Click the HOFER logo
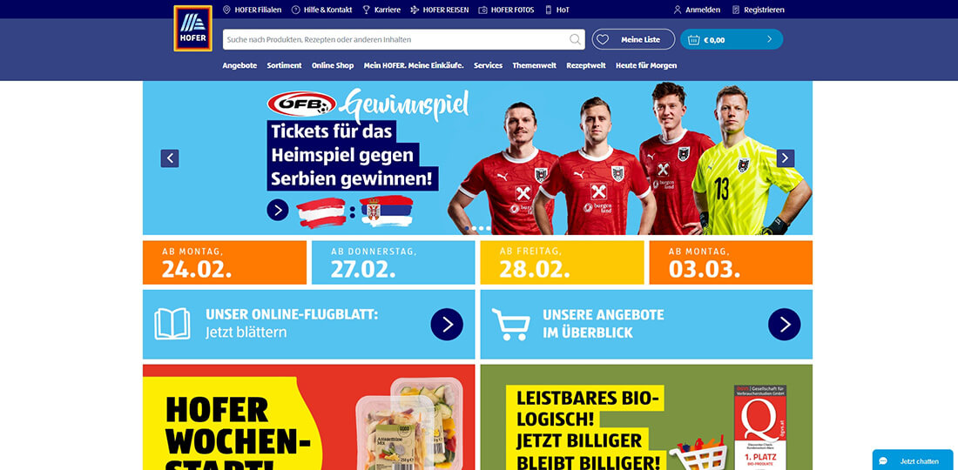This screenshot has height=470, width=958. pos(192,28)
